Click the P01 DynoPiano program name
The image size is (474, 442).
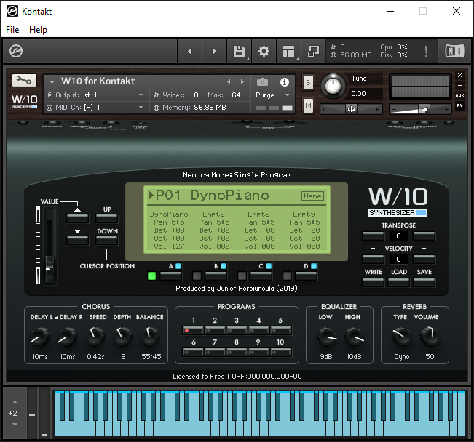[212, 196]
